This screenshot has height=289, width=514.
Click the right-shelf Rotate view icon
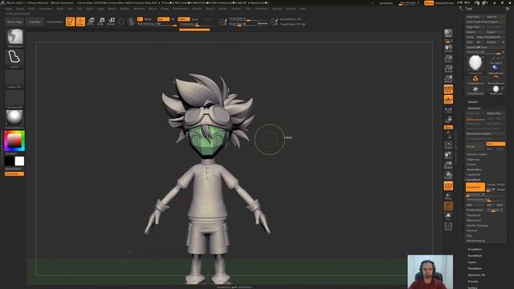point(448,175)
